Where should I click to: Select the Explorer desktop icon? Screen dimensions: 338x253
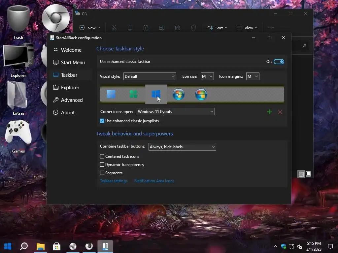click(18, 60)
